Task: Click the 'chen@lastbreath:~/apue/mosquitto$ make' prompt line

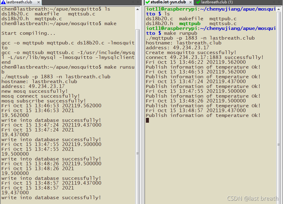Action: point(59,24)
